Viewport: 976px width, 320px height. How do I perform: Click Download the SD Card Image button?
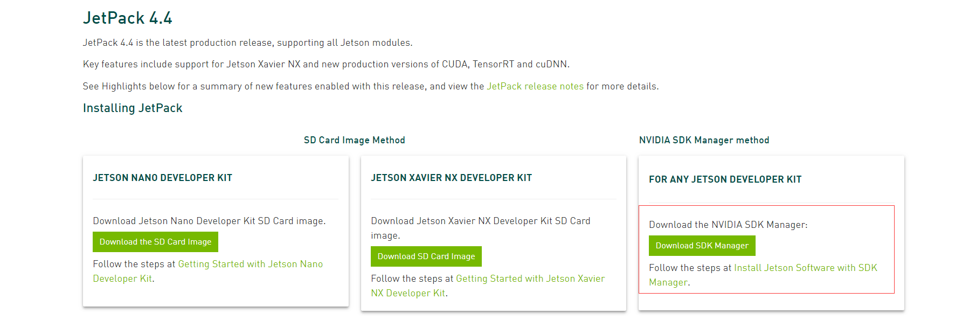coord(155,242)
